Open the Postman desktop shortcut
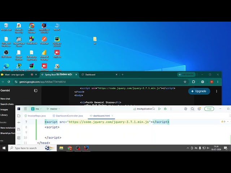 44,40
